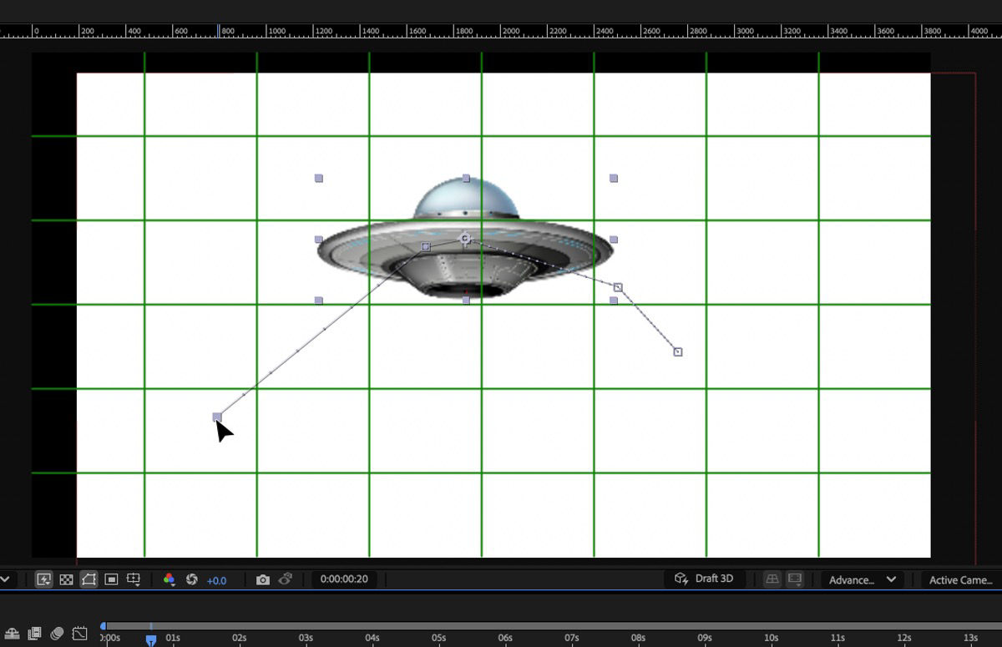Expand the Advanced options dropdown
The width and height of the screenshot is (1002, 647).
click(862, 579)
